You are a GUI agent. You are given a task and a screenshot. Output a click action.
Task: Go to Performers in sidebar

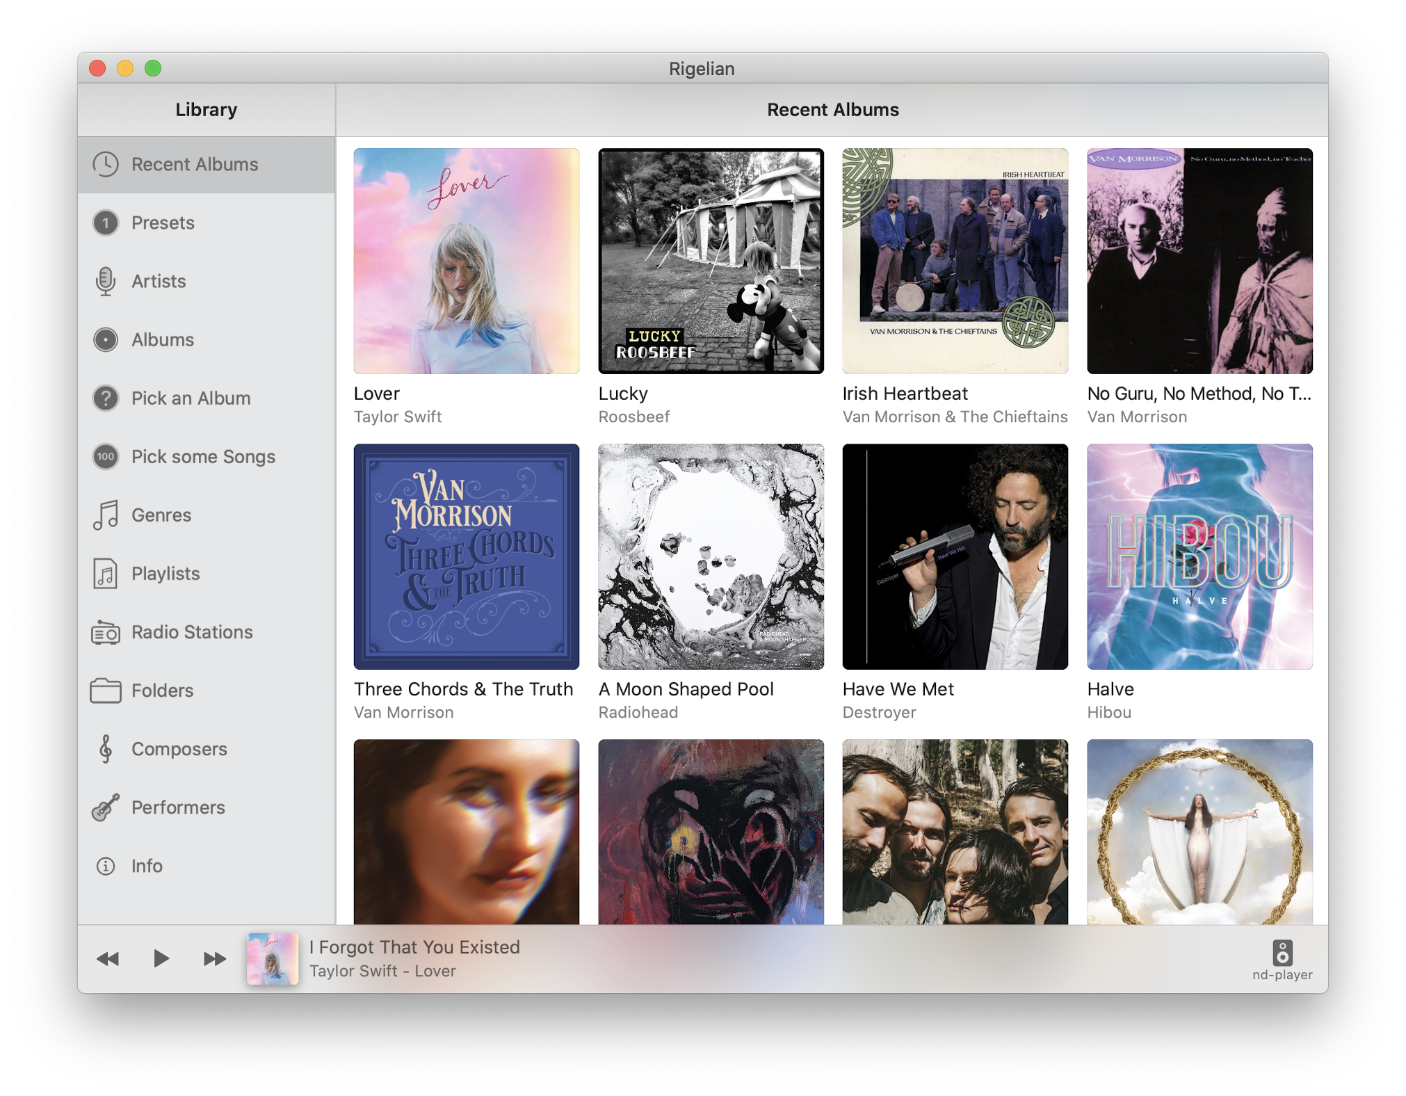tap(207, 807)
